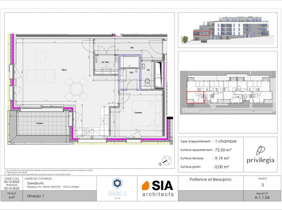Click the red highlighted box on the elevation view
Image resolution: width=282 pixels, height=210 pixels.
(x=201, y=33)
